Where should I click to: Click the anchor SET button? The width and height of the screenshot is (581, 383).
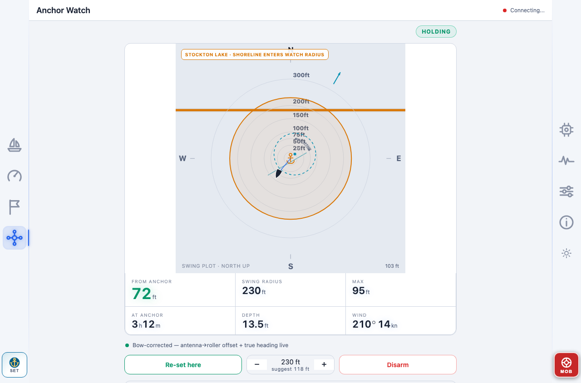pyautogui.click(x=15, y=365)
